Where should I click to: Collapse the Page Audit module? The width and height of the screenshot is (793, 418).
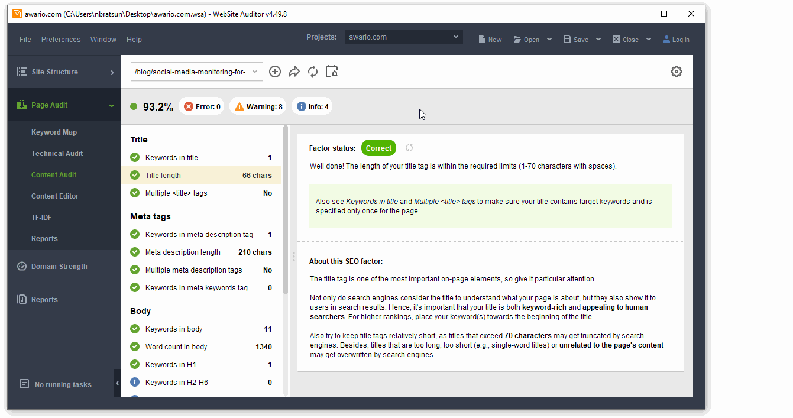pyautogui.click(x=64, y=105)
